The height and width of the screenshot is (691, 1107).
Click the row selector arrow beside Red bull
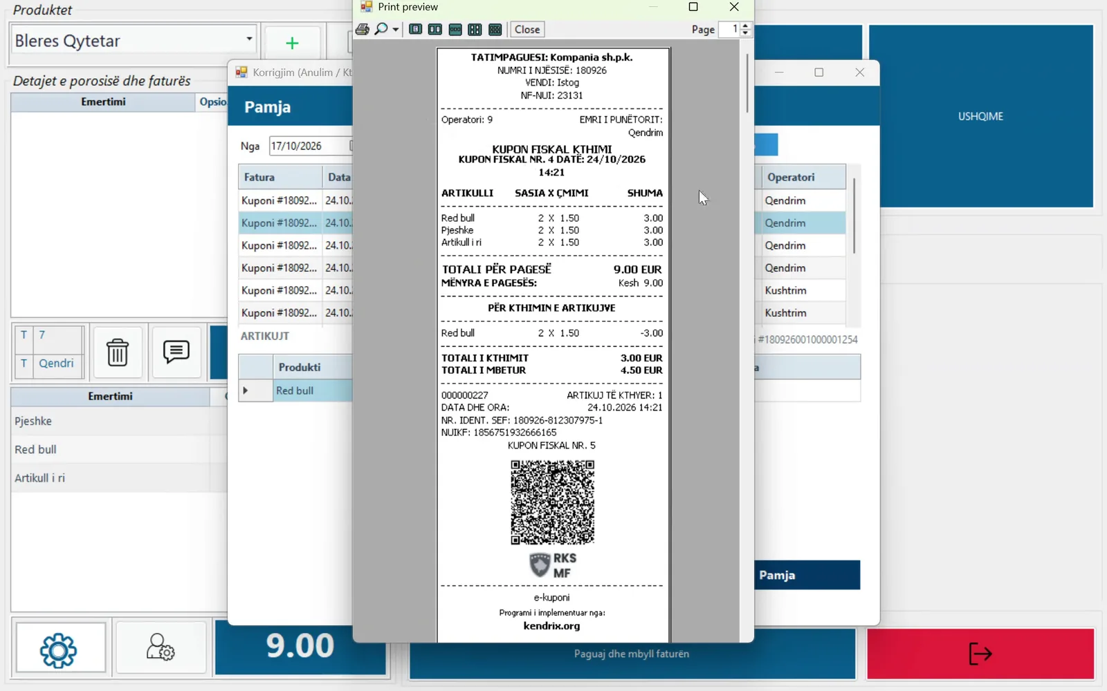(x=255, y=390)
